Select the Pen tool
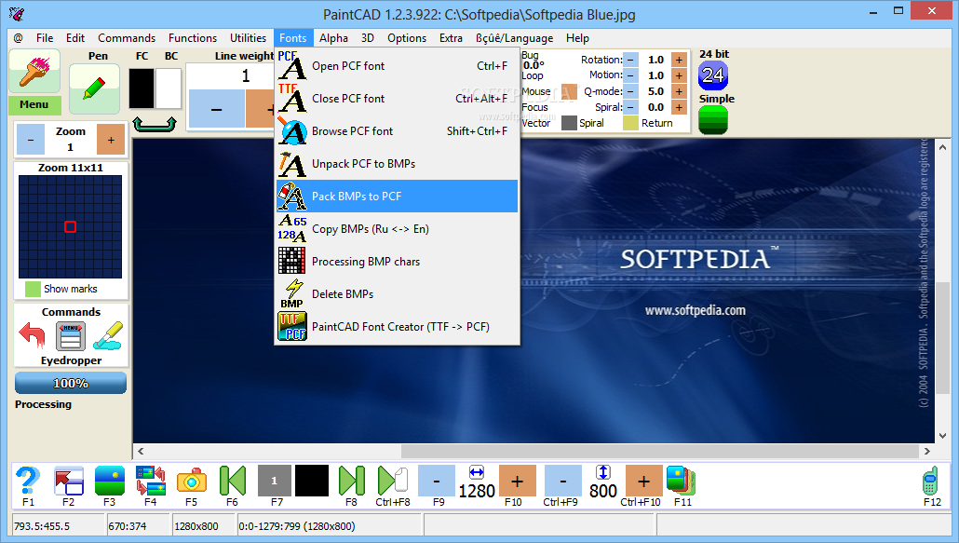The width and height of the screenshot is (959, 543). click(x=94, y=89)
